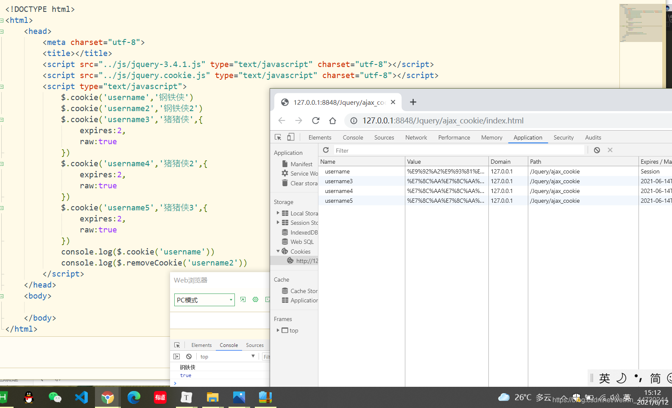The height and width of the screenshot is (408, 672).
Task: Reload the page in Chrome
Action: [315, 120]
